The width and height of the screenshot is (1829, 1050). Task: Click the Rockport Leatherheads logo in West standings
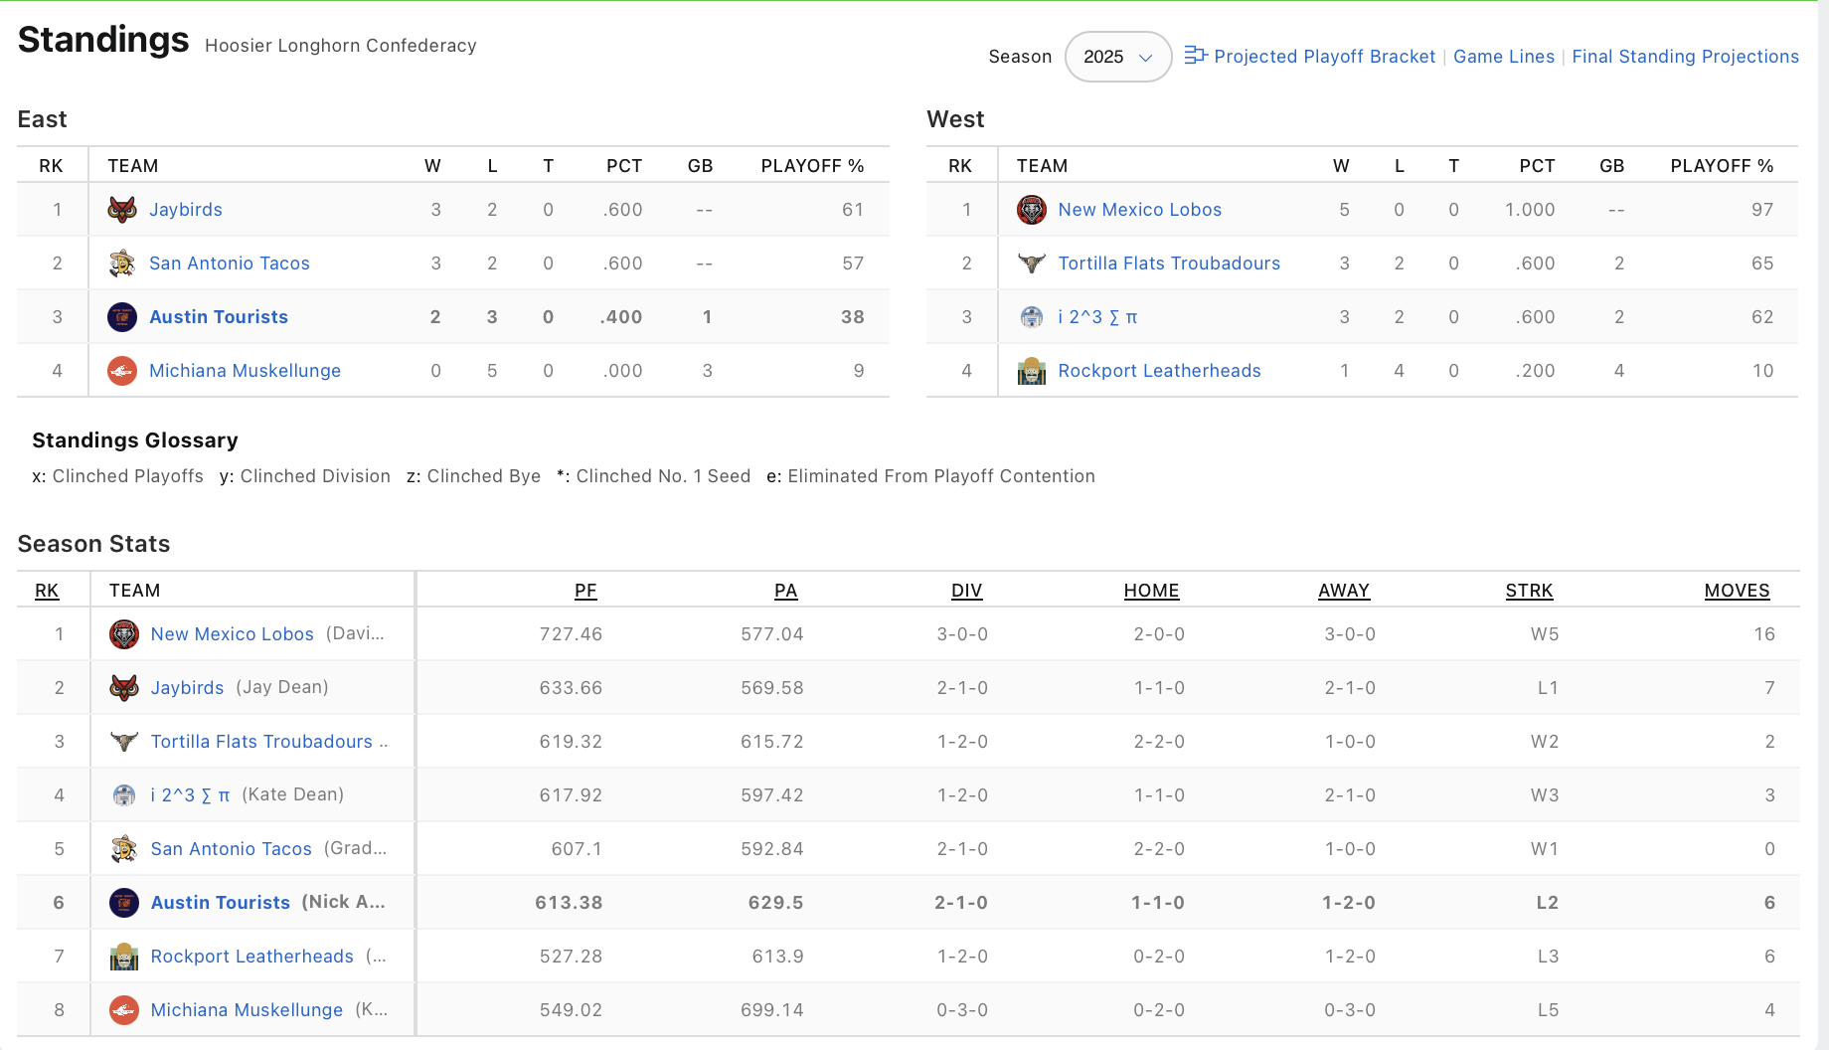(x=1032, y=371)
